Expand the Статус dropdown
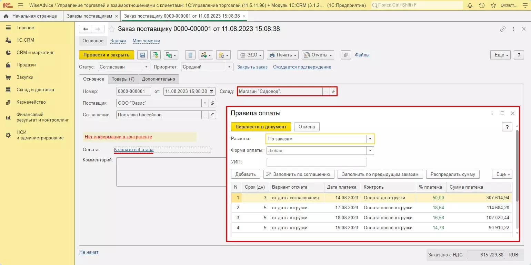 [147, 67]
